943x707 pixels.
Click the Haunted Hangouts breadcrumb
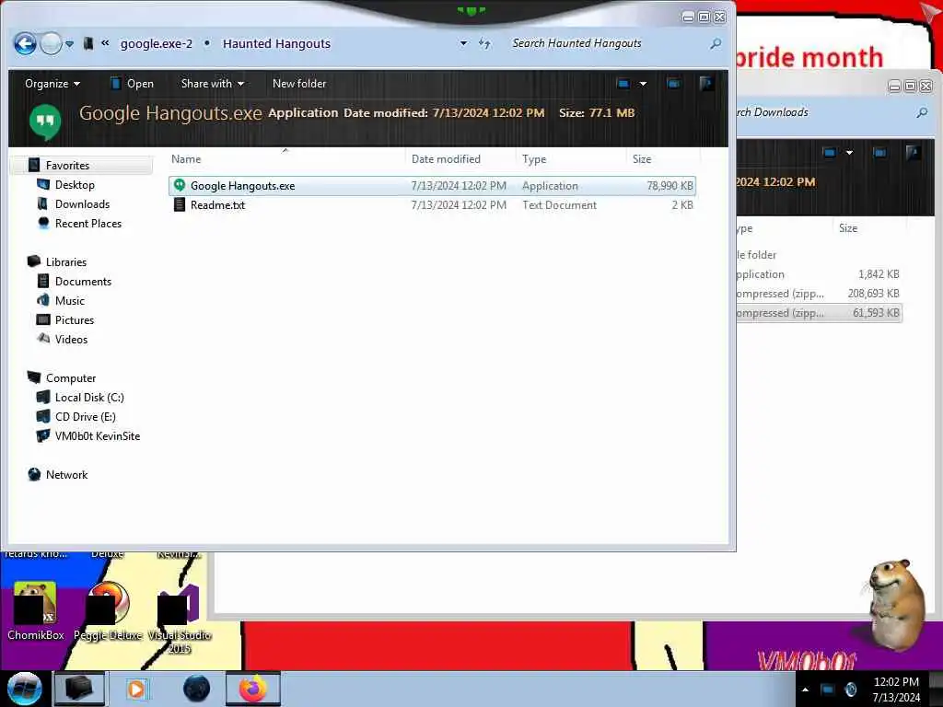click(x=276, y=44)
